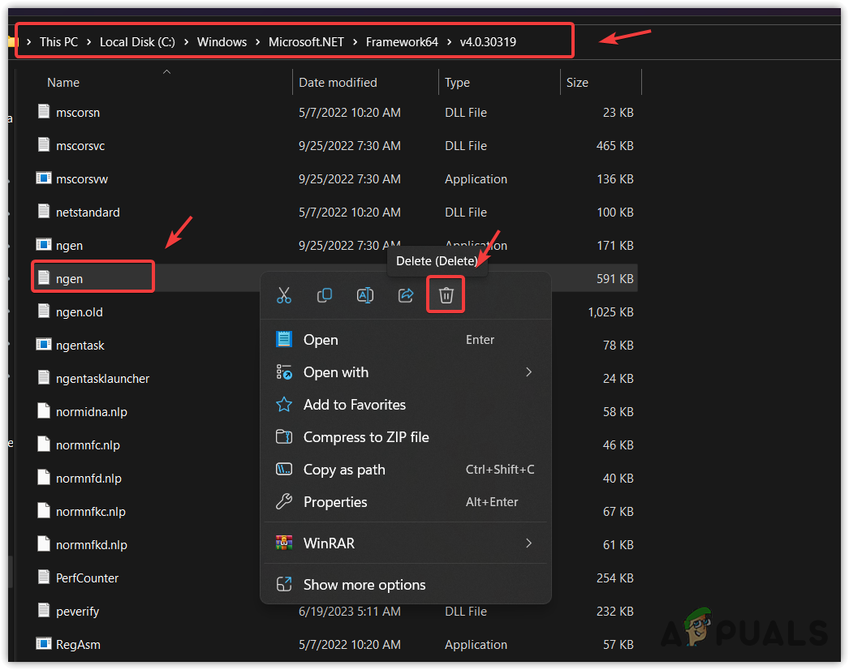Select the mscorsvc file name
The image size is (849, 670).
[80, 145]
